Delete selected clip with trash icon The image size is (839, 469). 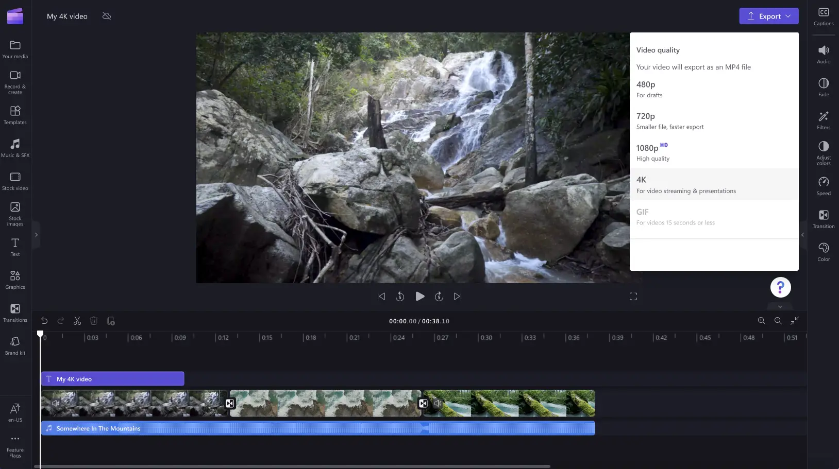94,321
